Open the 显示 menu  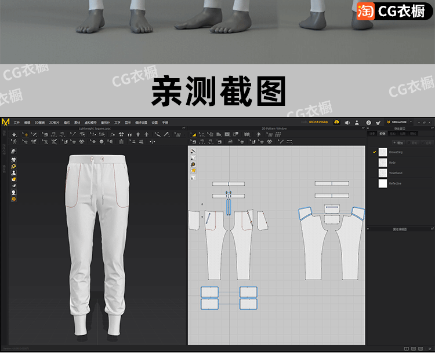coord(128,122)
